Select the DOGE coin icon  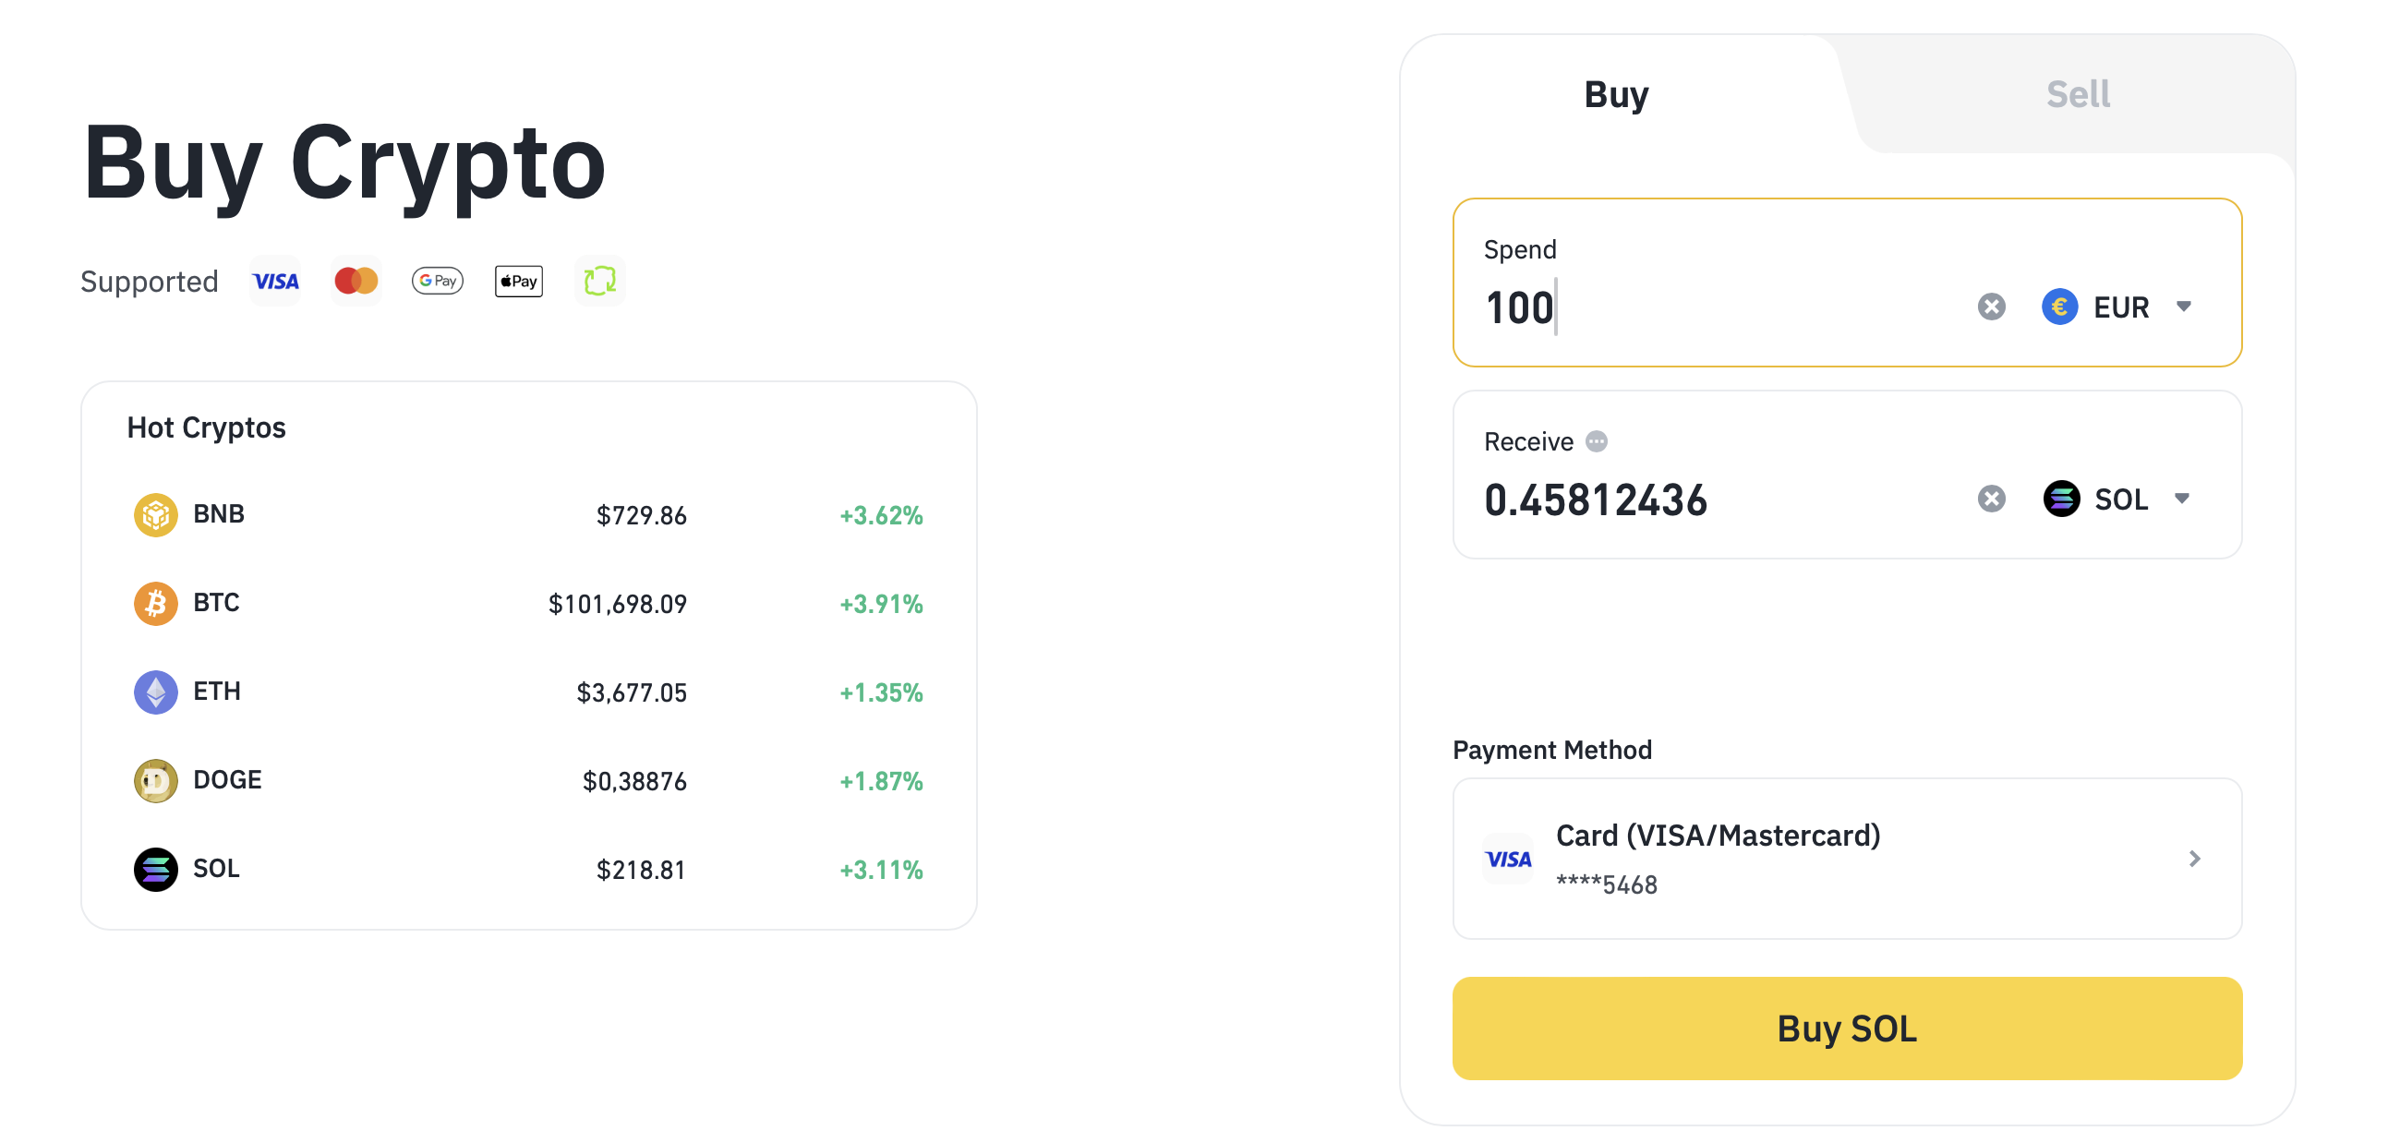tap(156, 780)
